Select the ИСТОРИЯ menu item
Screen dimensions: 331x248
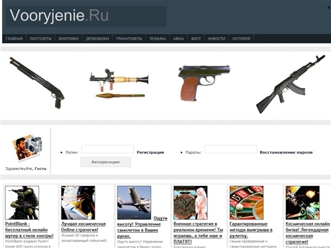(242, 38)
